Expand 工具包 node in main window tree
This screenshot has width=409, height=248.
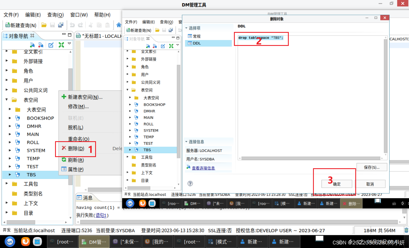7,184
